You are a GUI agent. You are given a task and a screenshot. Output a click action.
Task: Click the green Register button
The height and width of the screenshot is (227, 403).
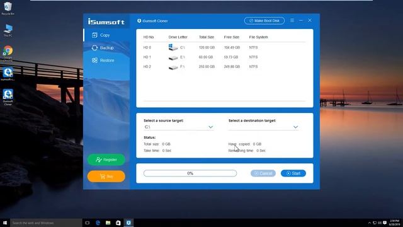click(x=106, y=160)
